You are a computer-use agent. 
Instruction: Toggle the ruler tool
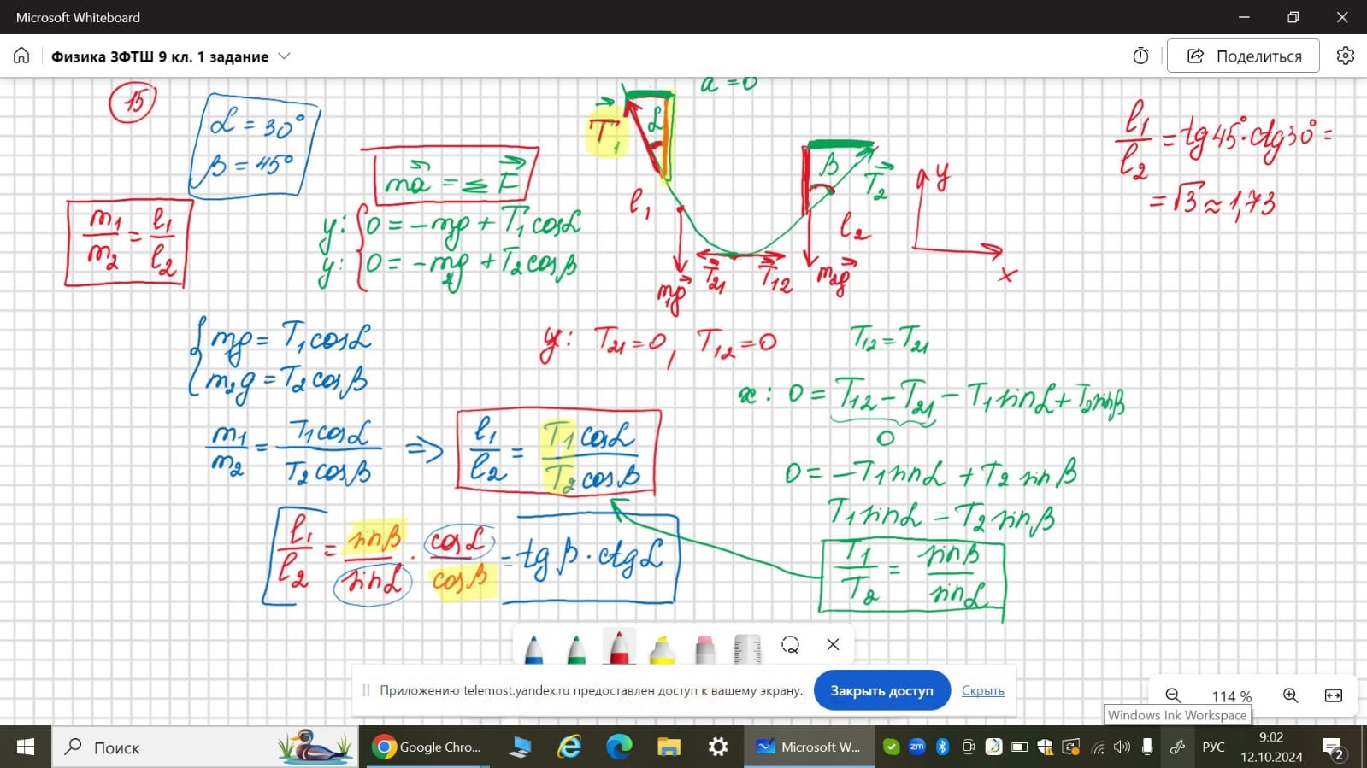747,648
